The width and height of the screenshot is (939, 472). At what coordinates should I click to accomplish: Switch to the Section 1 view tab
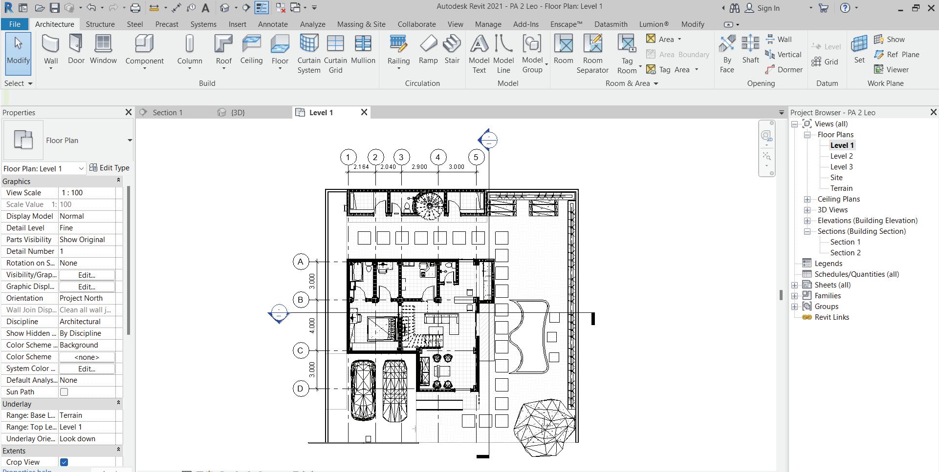click(167, 112)
